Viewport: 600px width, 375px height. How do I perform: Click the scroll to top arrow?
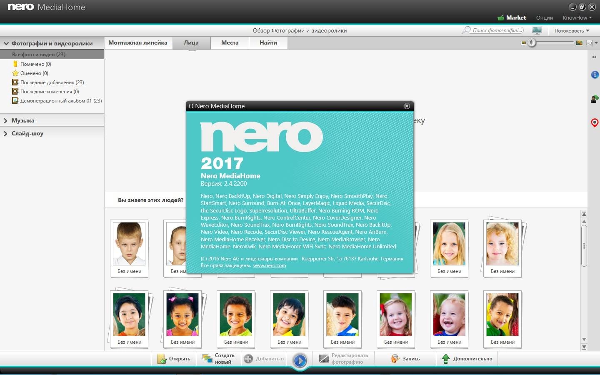coord(584,214)
